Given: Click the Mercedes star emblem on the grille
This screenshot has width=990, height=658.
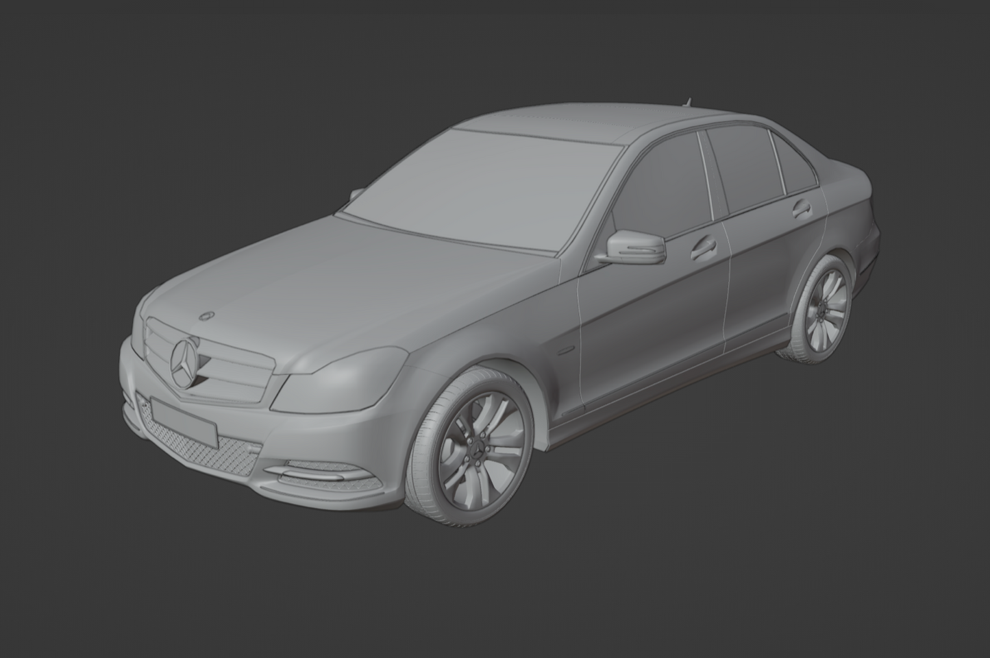Looking at the screenshot, I should coord(184,364).
